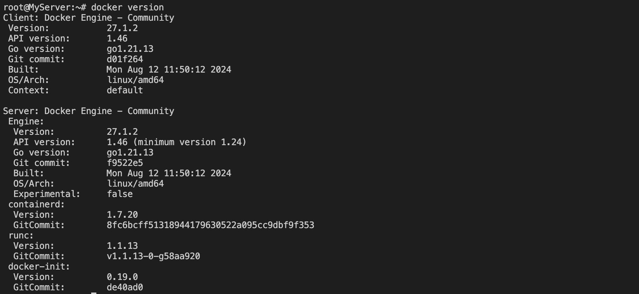Click the containerd section label
Image resolution: width=639 pixels, height=294 pixels.
(x=36, y=204)
